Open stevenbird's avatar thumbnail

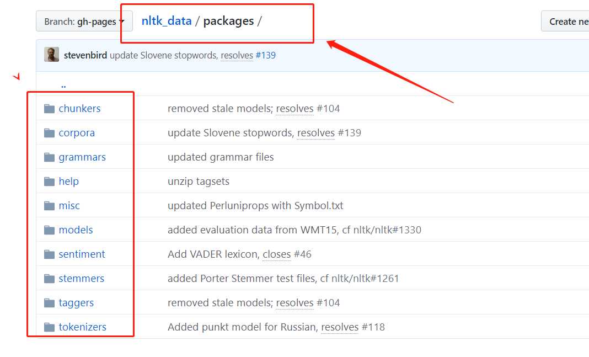[51, 55]
